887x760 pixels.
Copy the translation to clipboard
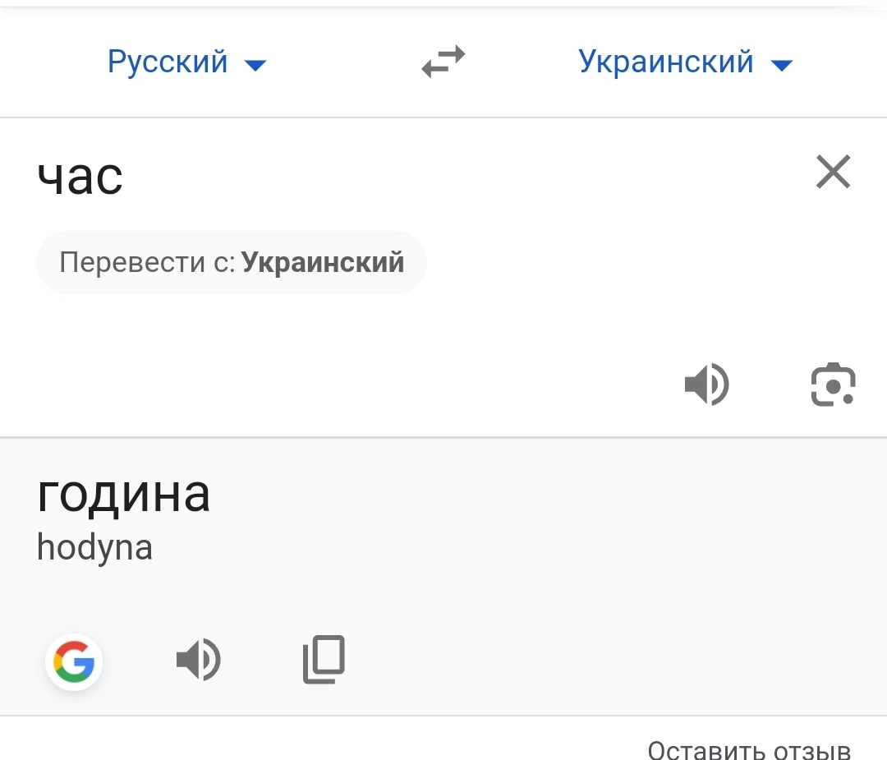click(324, 660)
